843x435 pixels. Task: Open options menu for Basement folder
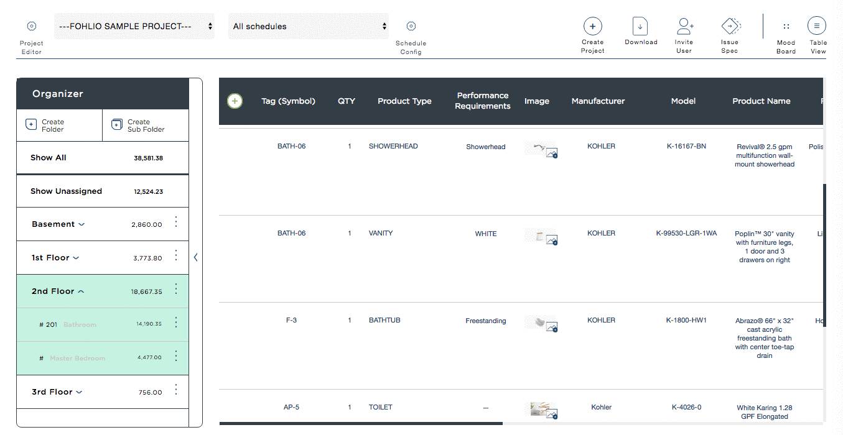[x=176, y=222]
